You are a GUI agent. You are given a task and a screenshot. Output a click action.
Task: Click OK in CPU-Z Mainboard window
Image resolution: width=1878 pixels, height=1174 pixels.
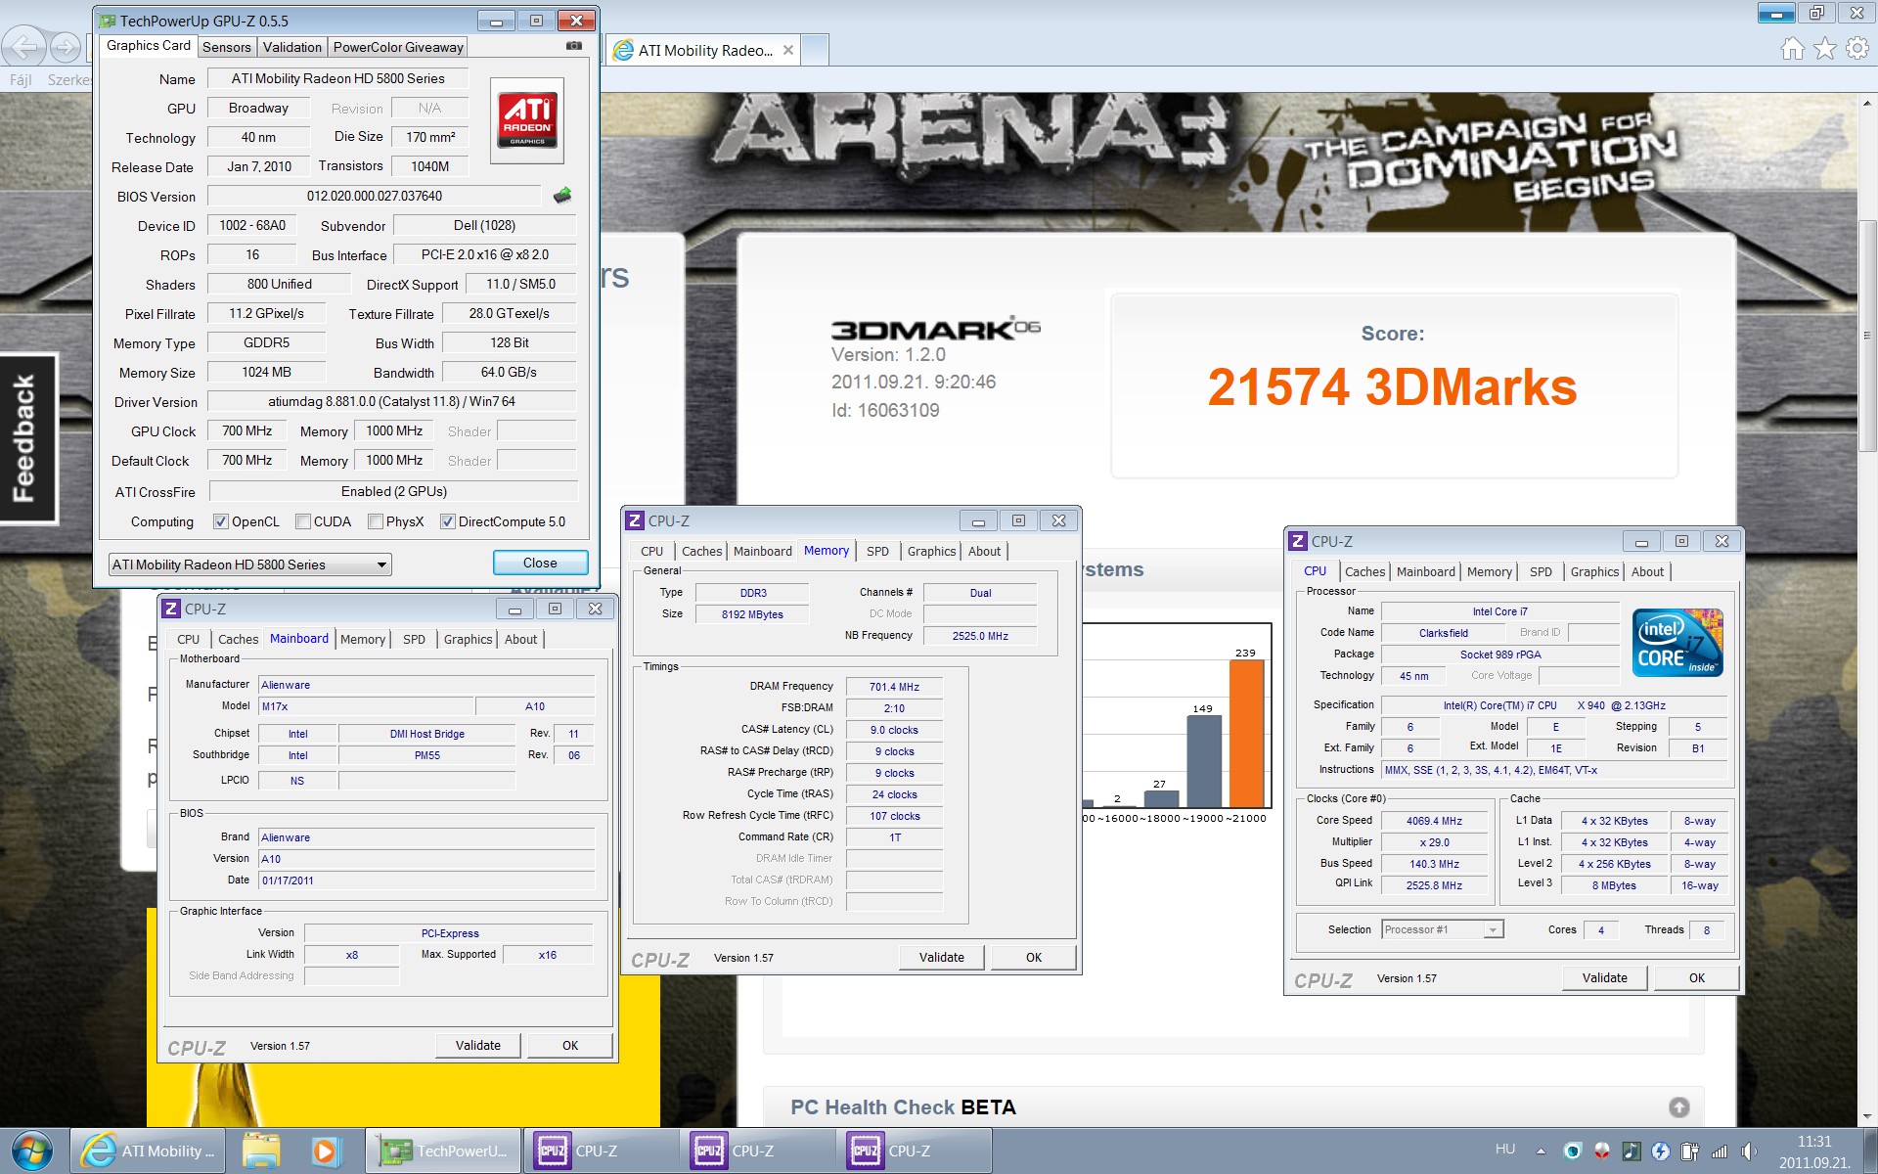pos(570,1046)
